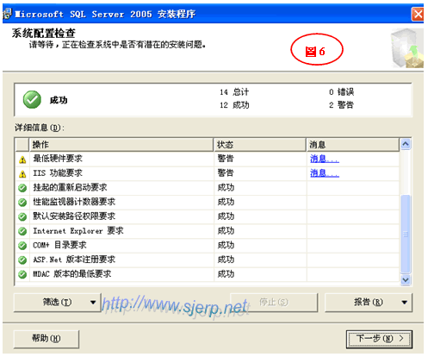The image size is (428, 357).
Task: Click 成功 status of MDAC row
Action: [226, 273]
